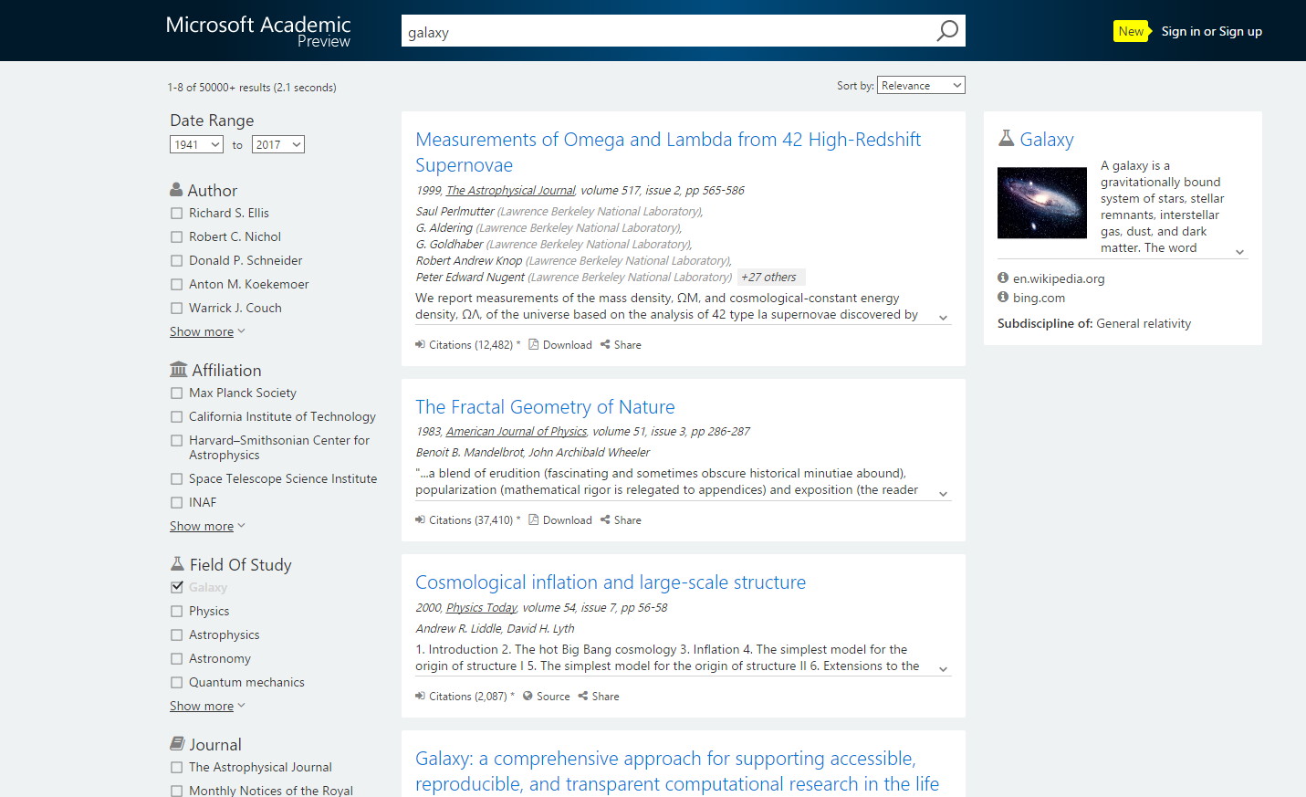Viewport: 1306px width, 797px height.
Task: Click the Journal book icon
Action: (x=177, y=744)
